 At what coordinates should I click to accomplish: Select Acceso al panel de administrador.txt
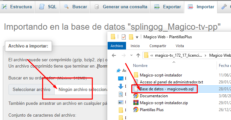click(x=171, y=82)
